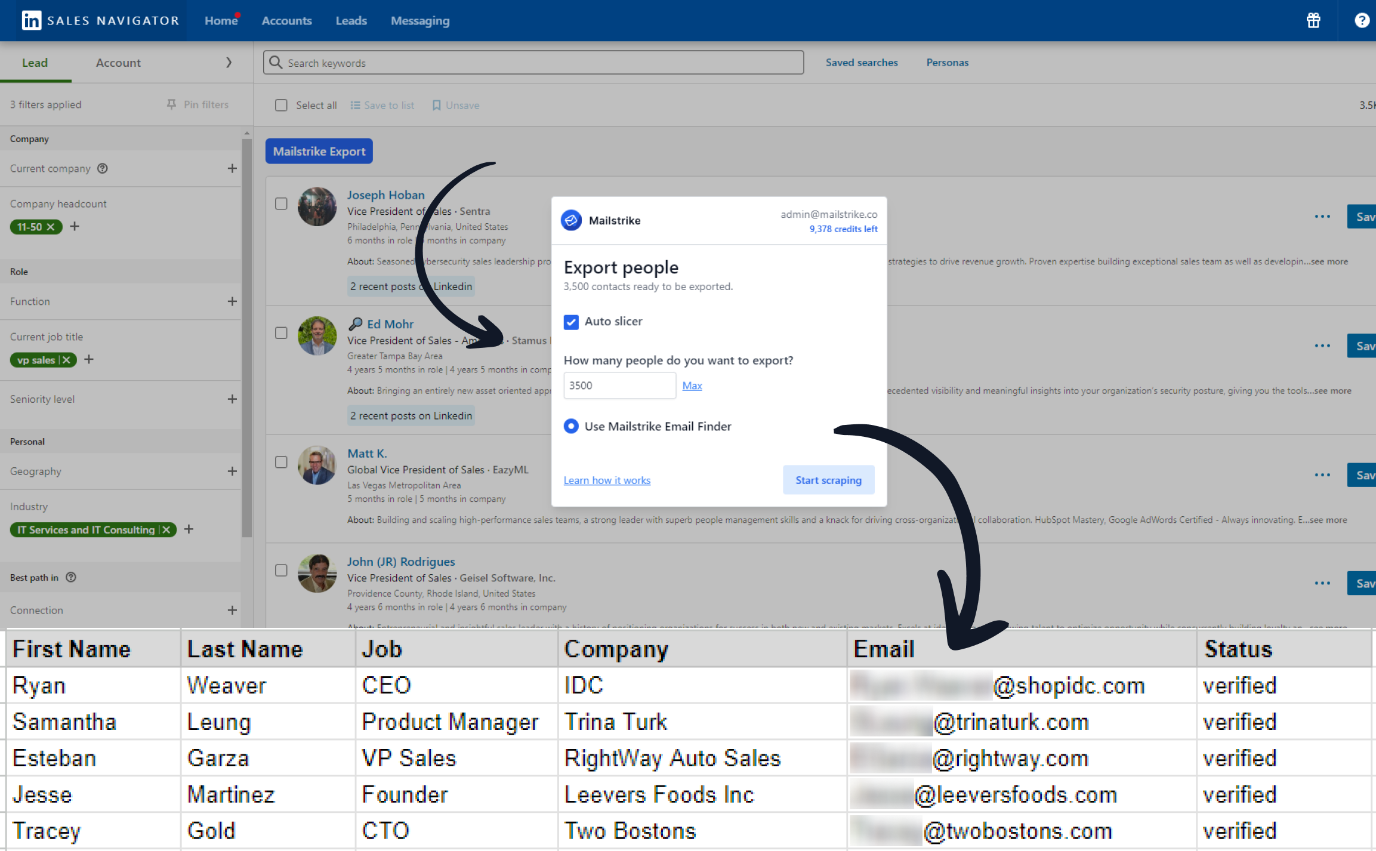Select John (JR) Rodrigues' checkbox
Viewport: 1376px width, 851px height.
point(281,570)
